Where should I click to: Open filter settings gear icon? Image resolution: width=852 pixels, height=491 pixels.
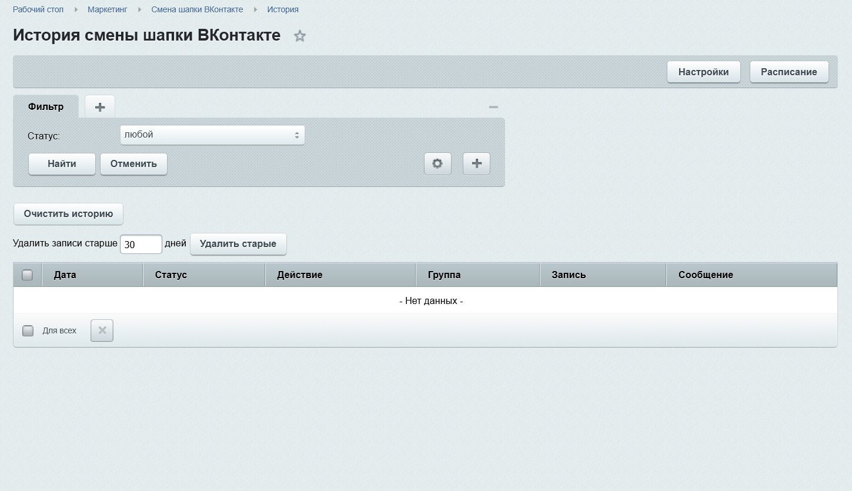coord(437,164)
